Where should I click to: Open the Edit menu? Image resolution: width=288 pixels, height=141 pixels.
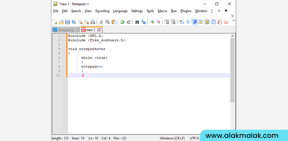pyautogui.click(x=65, y=11)
